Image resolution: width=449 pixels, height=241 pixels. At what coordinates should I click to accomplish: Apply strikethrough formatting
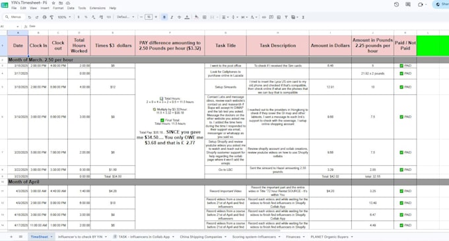[x=179, y=17]
